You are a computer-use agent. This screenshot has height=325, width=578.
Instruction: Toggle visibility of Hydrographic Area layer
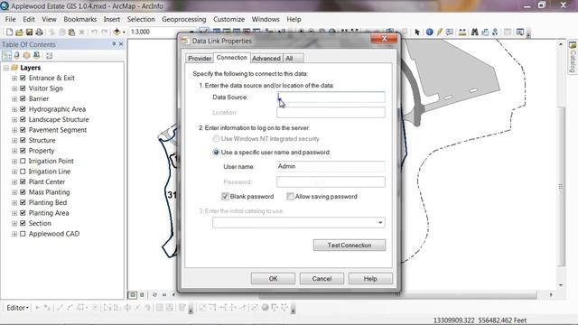click(23, 109)
